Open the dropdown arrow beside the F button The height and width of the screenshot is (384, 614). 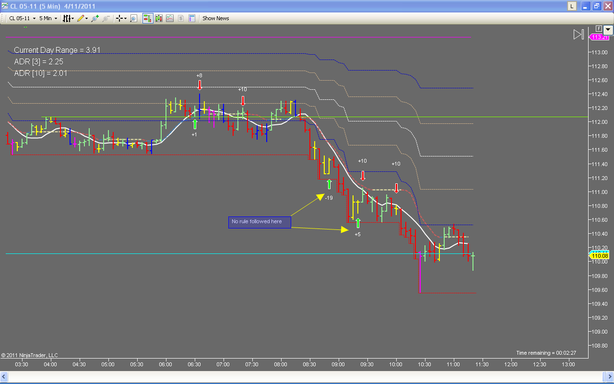pos(608,29)
